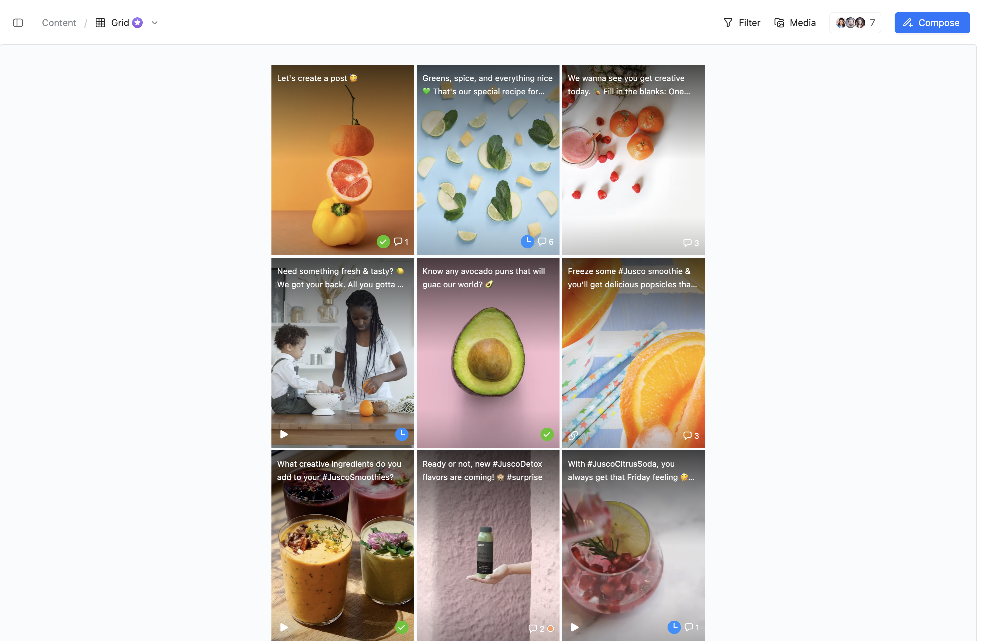The width and height of the screenshot is (981, 641).
Task: Open the Filter options
Action: (742, 23)
